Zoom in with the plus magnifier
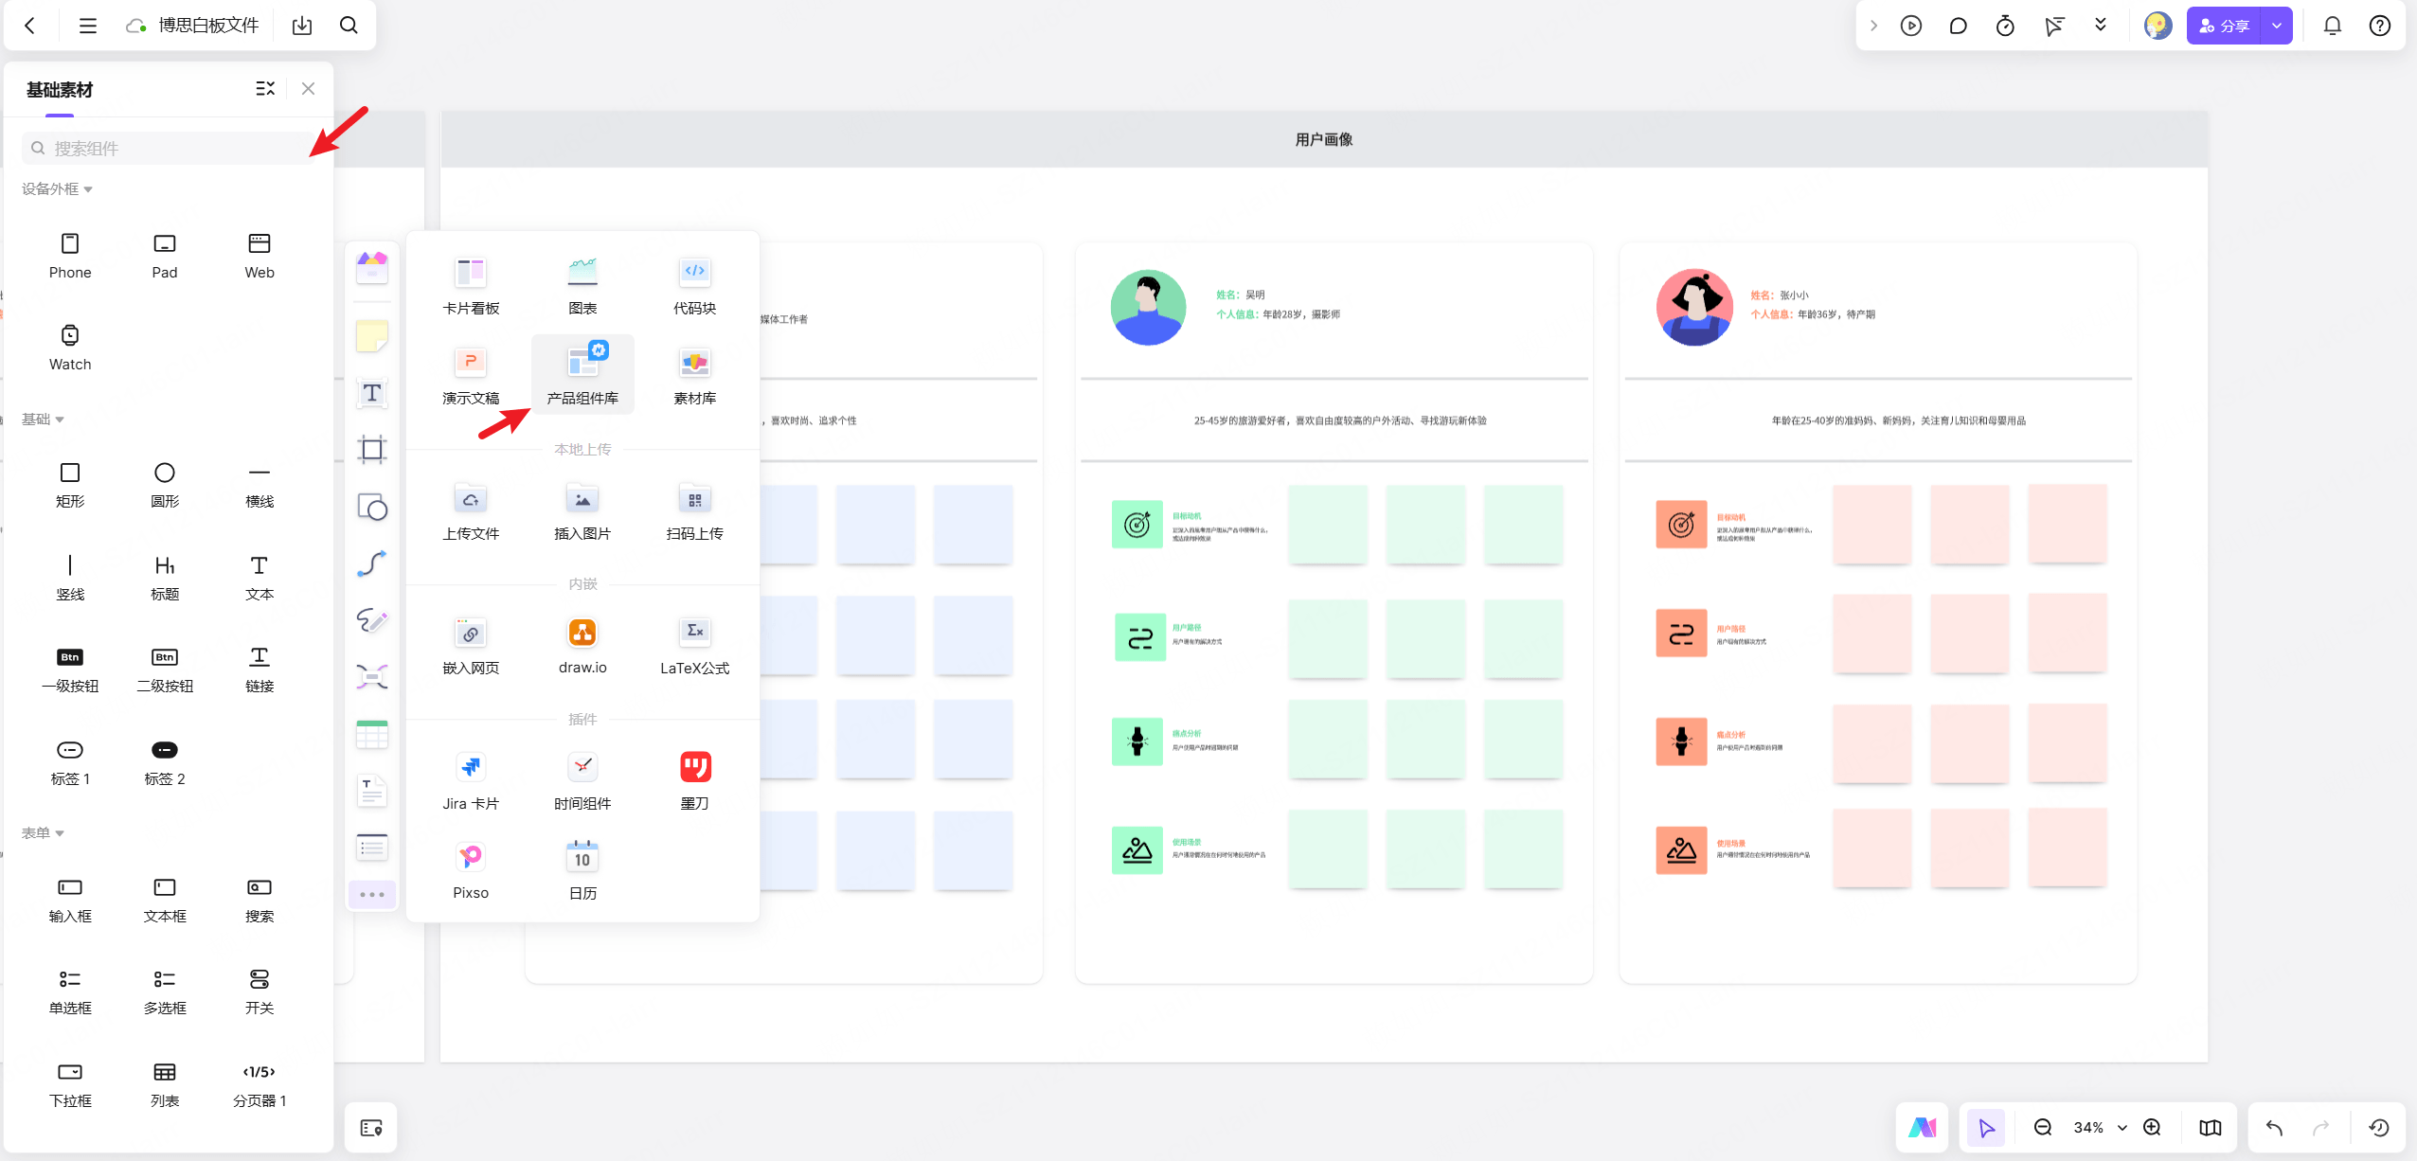 coord(2153,1127)
